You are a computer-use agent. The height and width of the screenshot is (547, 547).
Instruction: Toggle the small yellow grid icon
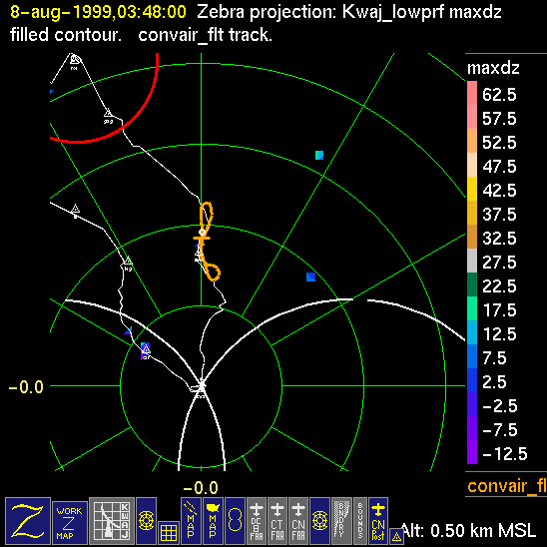coord(169,533)
